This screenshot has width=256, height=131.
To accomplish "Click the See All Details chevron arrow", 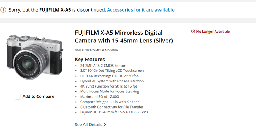I will click(x=105, y=125).
